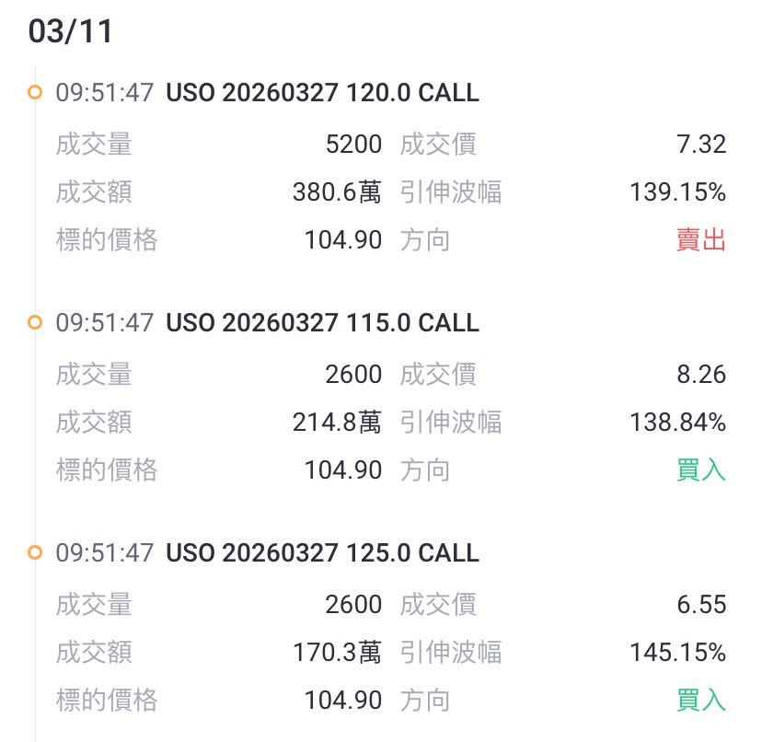Click the orange marker beside 125.0 CALL trade
The width and height of the screenshot is (762, 742).
[x=35, y=553]
